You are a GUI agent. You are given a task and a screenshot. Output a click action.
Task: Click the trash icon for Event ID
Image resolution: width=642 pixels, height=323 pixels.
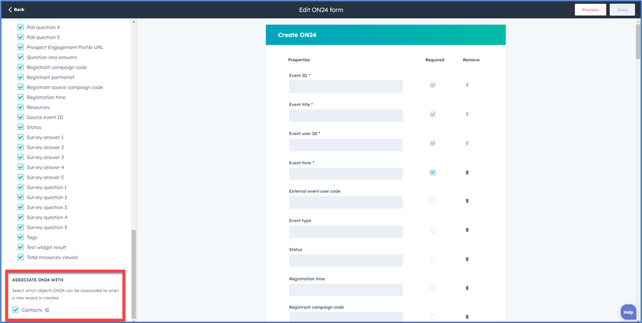click(x=467, y=85)
